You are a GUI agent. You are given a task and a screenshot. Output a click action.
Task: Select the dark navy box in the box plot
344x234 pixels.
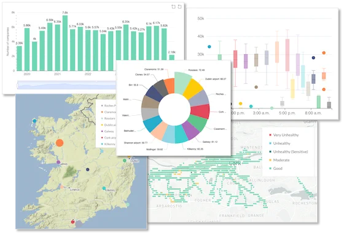[x=313, y=79]
